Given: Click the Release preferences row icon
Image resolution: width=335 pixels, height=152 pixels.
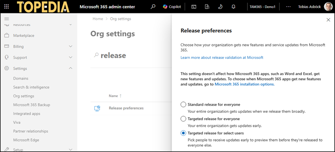Looking at the screenshot, I should pyautogui.click(x=97, y=108).
